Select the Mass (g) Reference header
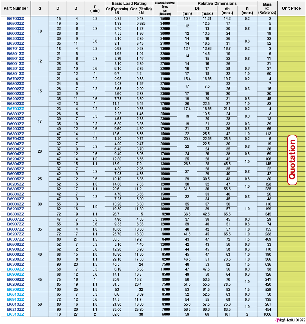 [x=267, y=8]
